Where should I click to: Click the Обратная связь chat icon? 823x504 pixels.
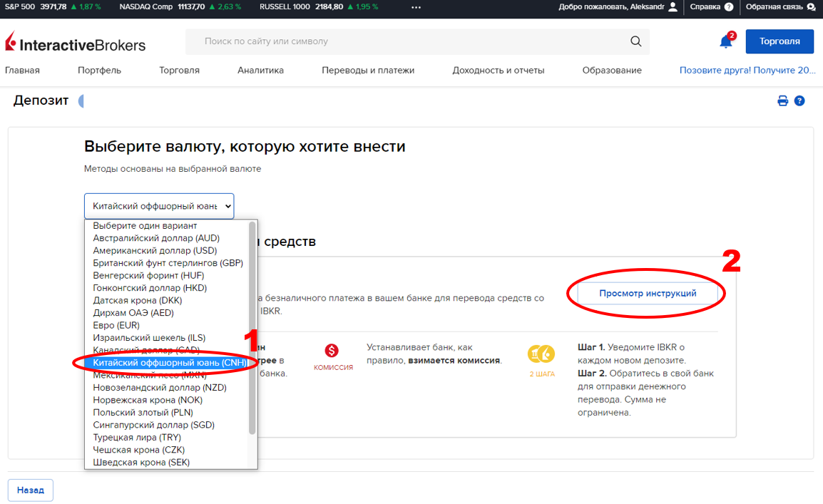pyautogui.click(x=811, y=7)
